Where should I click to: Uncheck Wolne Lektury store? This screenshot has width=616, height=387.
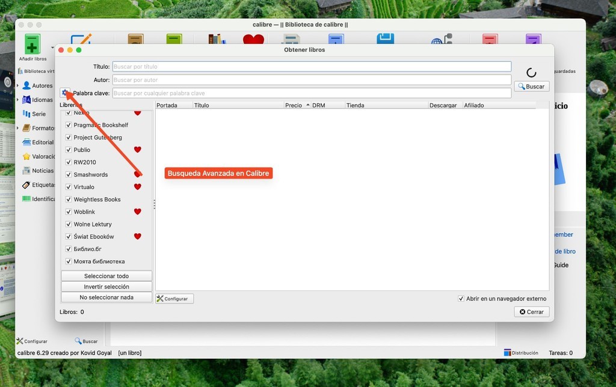click(69, 224)
